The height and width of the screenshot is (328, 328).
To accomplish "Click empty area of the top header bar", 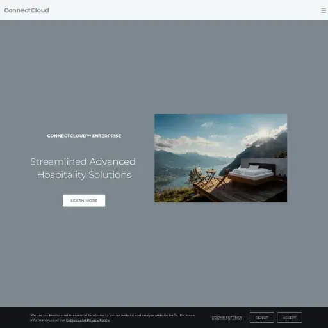I will [x=184, y=10].
